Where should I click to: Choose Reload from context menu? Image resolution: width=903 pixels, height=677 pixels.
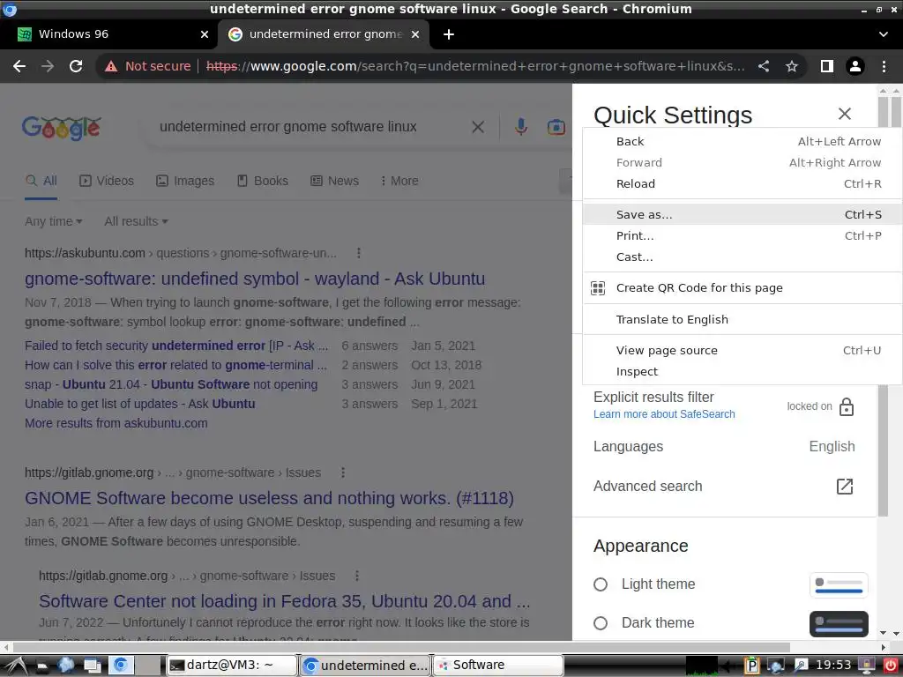pyautogui.click(x=742, y=183)
